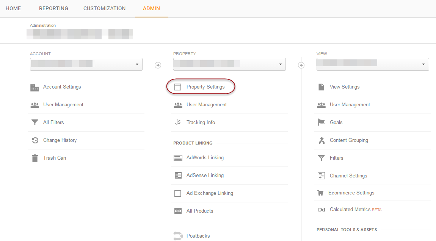This screenshot has width=436, height=241.
Task: Click the Tracking Info .js icon
Action: point(178,122)
